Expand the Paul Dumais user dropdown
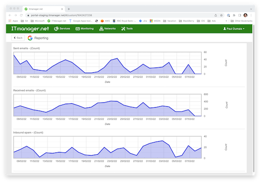The height and width of the screenshot is (183, 261). click(234, 29)
